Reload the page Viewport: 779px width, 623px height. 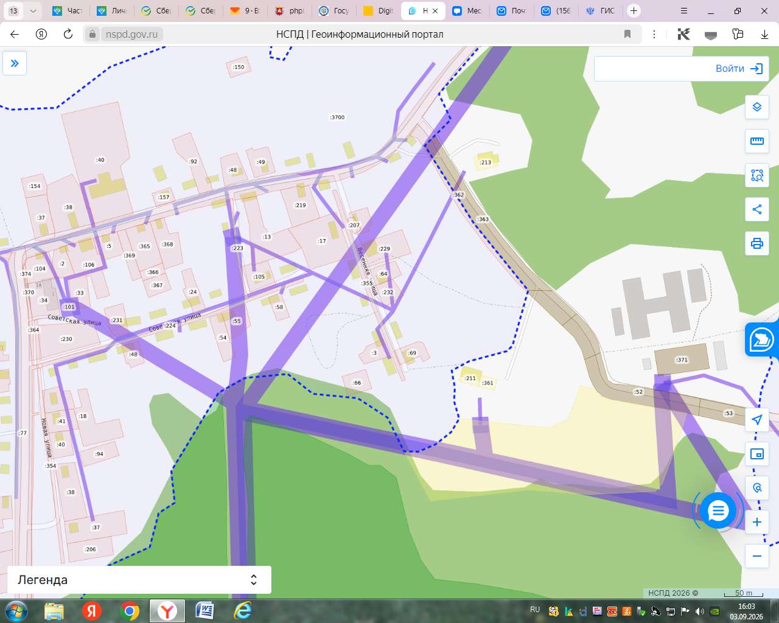point(68,34)
